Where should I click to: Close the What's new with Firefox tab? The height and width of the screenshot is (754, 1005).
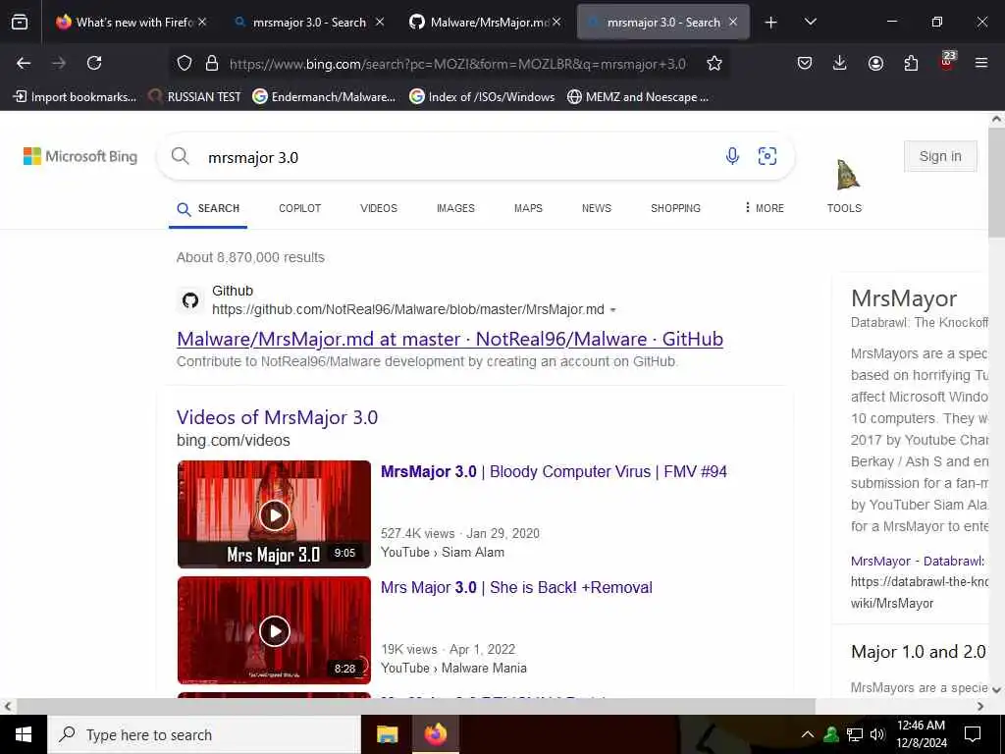pyautogui.click(x=202, y=22)
